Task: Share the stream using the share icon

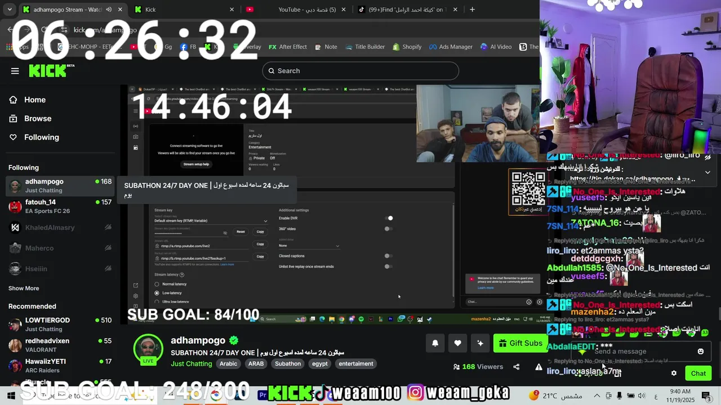Action: tap(517, 367)
